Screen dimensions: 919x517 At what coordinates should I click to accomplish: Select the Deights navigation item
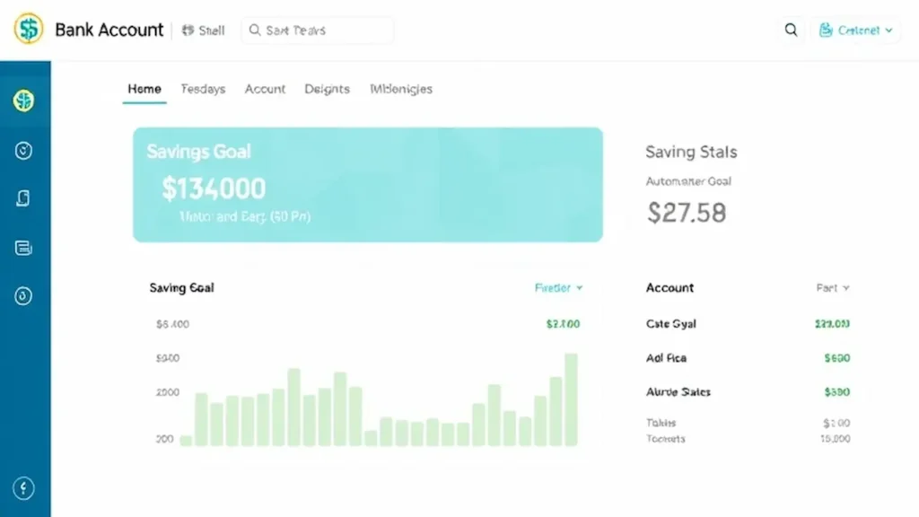coord(327,89)
